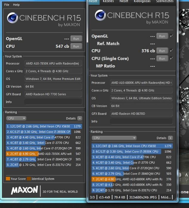Toggle the CPU (Single Core) checkbox

pos(171,58)
